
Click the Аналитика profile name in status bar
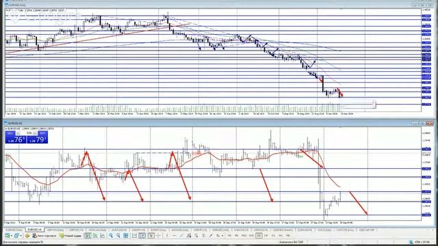292,242
